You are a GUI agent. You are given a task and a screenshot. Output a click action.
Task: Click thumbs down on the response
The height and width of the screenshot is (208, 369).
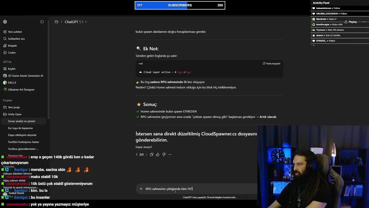coord(164,155)
